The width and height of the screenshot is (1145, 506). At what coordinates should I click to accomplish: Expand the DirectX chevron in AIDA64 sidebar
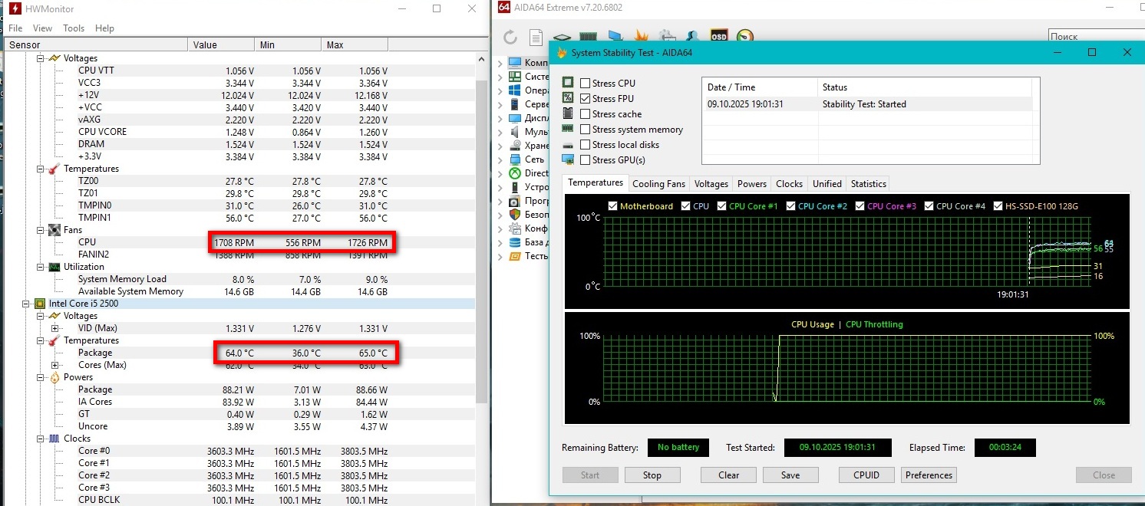click(x=500, y=173)
